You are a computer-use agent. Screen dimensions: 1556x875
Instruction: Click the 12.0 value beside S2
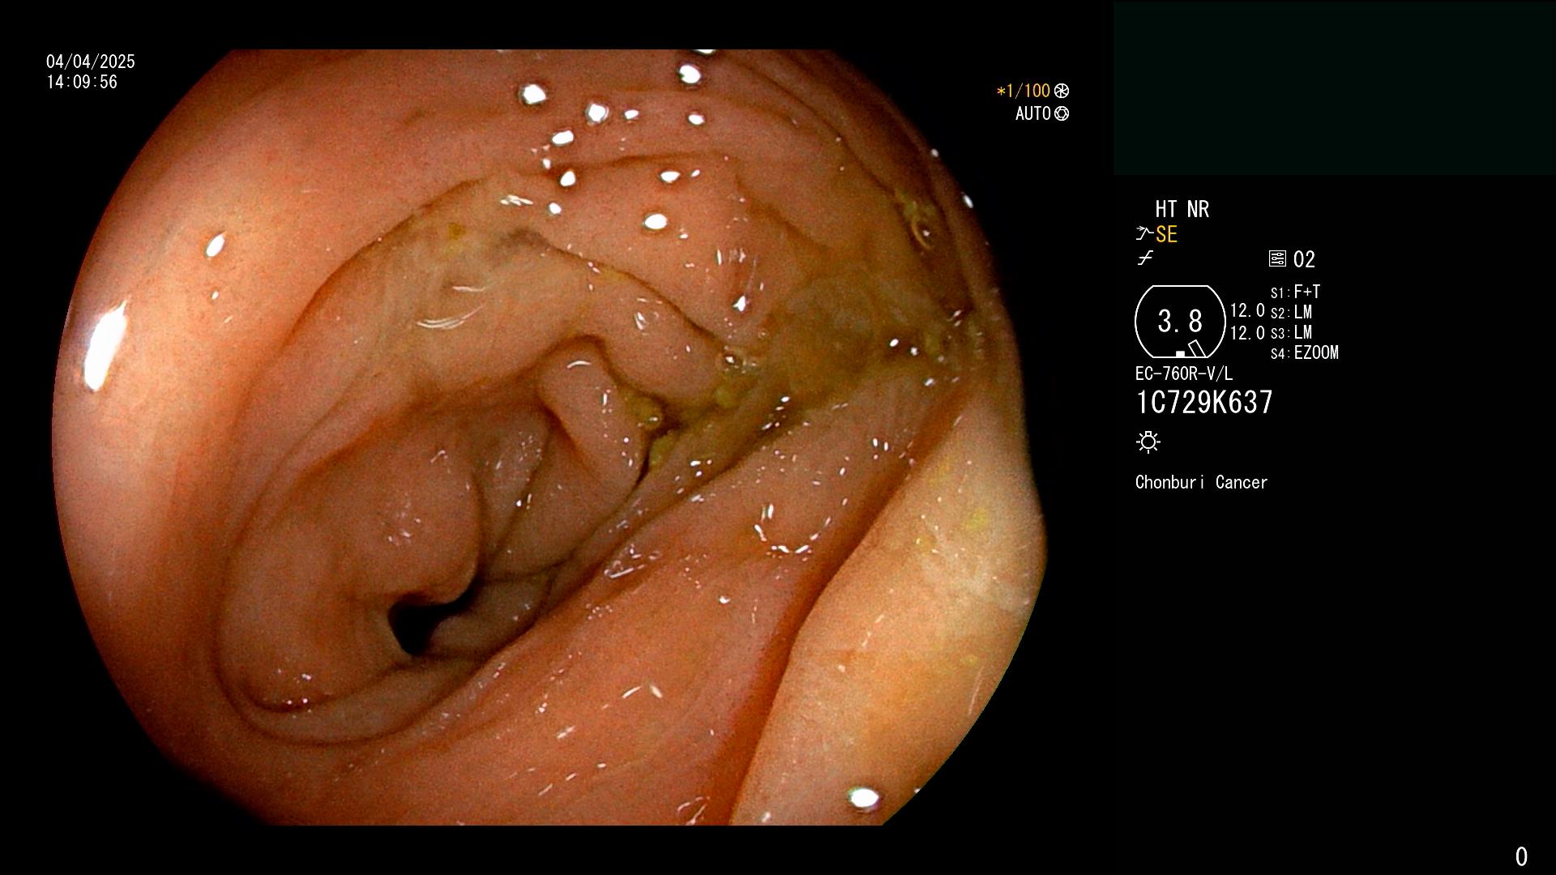click(1247, 311)
